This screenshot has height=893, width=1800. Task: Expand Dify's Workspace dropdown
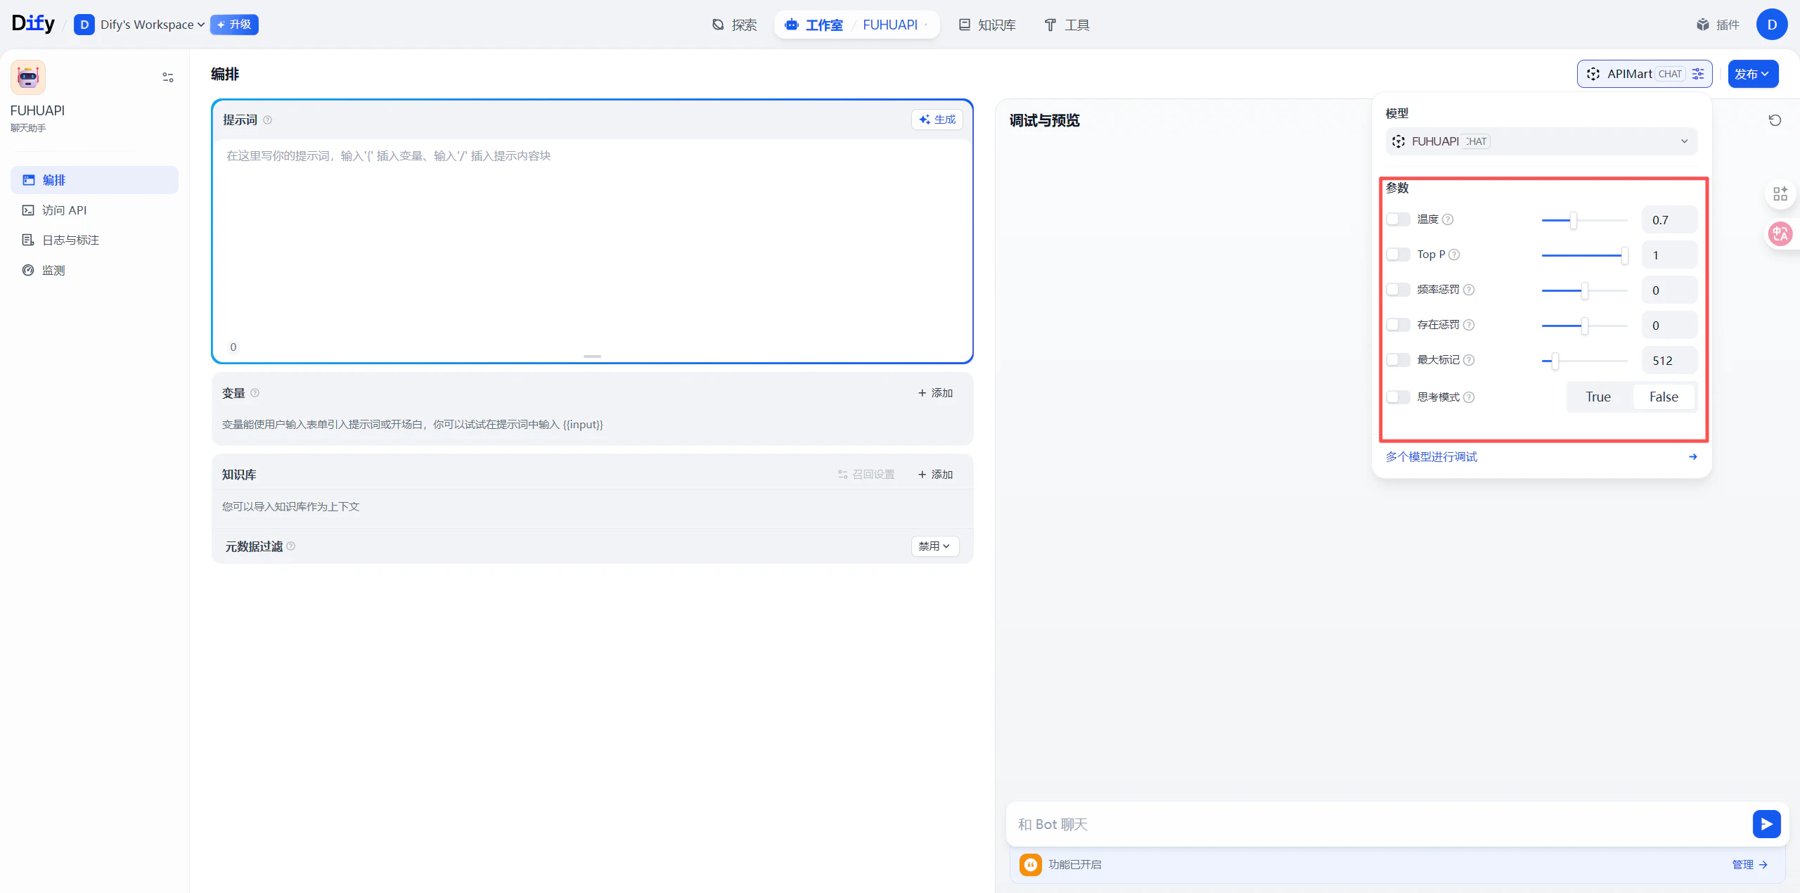[x=153, y=25]
